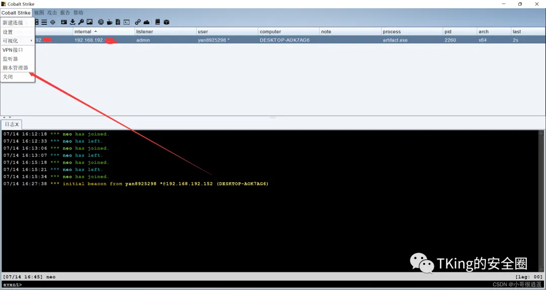
Task: Expand the 可视化 submenu
Action: tap(17, 41)
